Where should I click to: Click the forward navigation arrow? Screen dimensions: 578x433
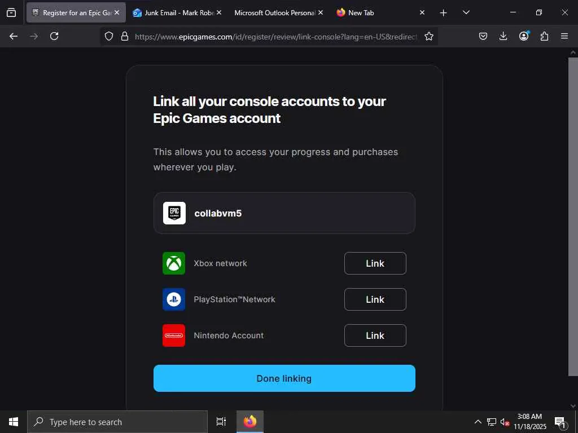(34, 36)
